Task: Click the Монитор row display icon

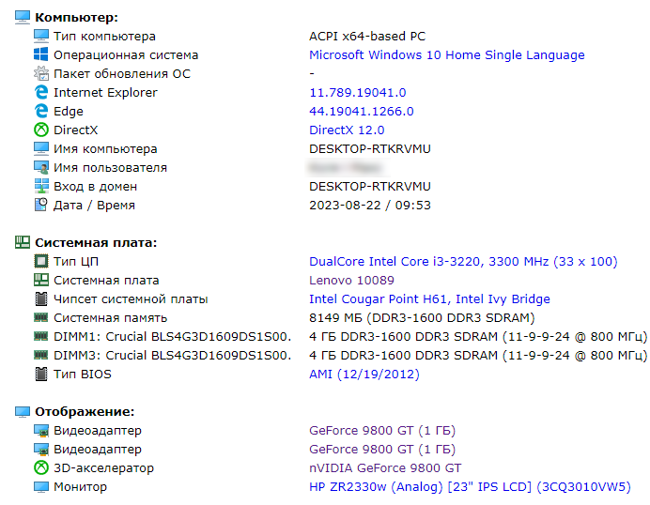Action: [41, 487]
